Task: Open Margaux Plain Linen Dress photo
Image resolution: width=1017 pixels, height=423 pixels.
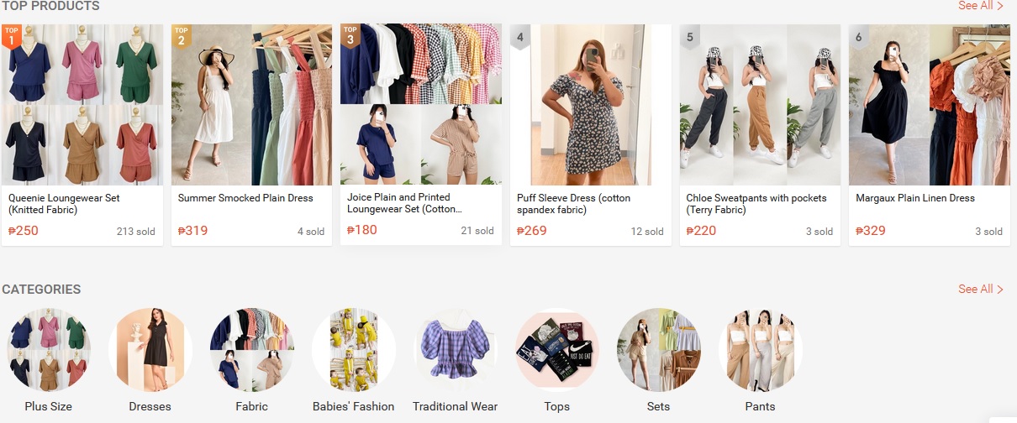Action: click(x=930, y=104)
